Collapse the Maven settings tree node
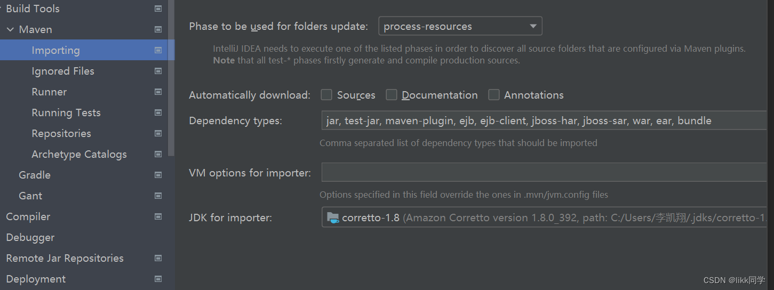 [10, 30]
